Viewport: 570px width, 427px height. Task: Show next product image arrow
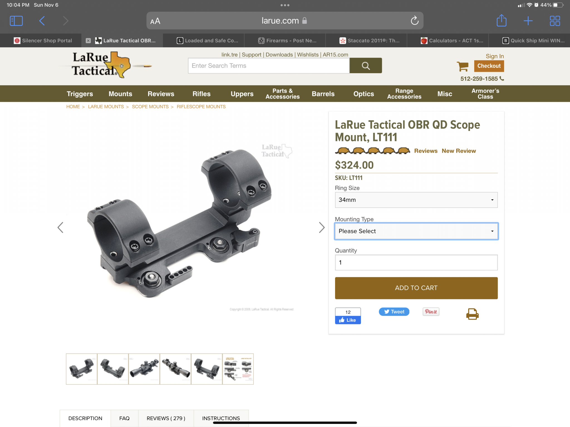[x=322, y=227]
